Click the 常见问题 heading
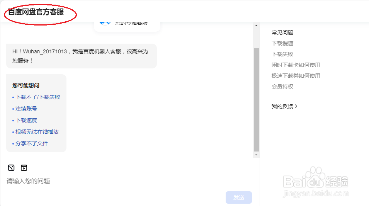369x206 pixels. click(x=282, y=32)
